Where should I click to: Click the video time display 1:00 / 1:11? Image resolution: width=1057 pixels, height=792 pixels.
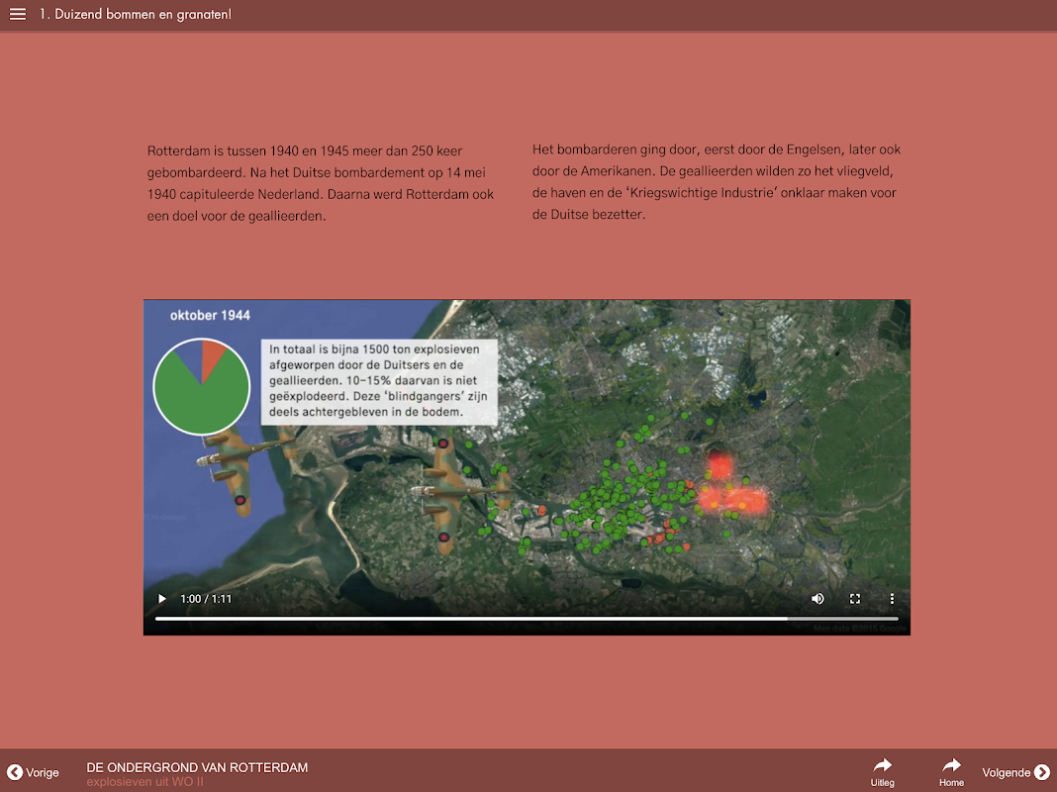pyautogui.click(x=206, y=599)
